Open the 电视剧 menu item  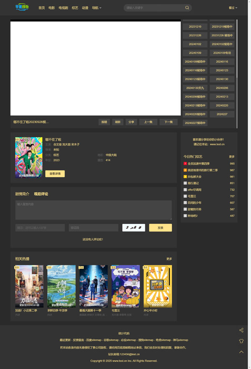pyautogui.click(x=63, y=8)
